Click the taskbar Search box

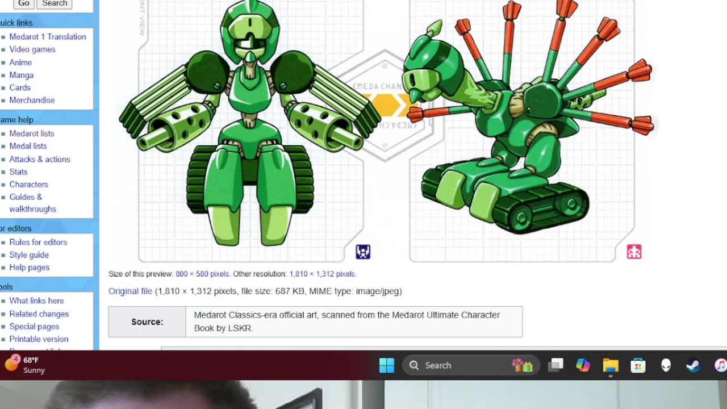pos(470,365)
